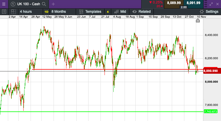The height and width of the screenshot is (121, 221).
Task: Click the 8,000.000 price axis label
Action: 211,82
